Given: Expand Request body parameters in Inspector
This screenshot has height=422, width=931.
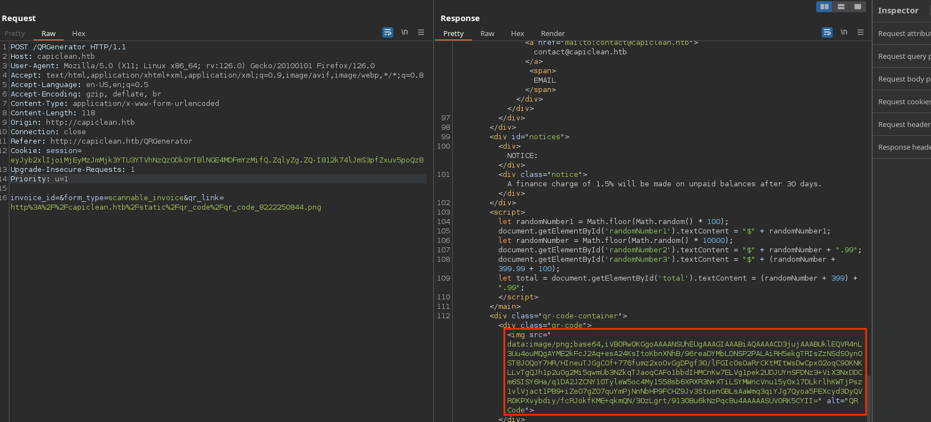Looking at the screenshot, I should click(902, 79).
